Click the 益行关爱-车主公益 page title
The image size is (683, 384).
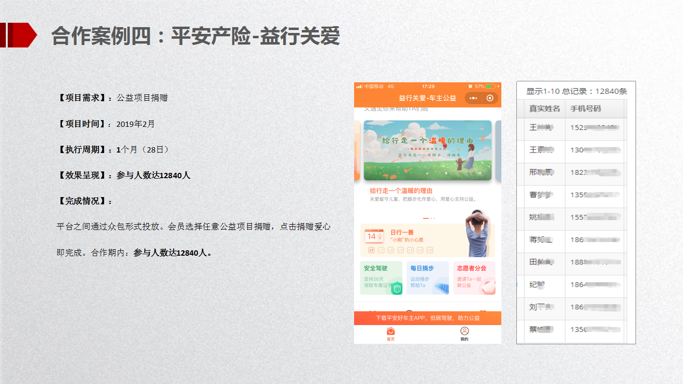[427, 98]
